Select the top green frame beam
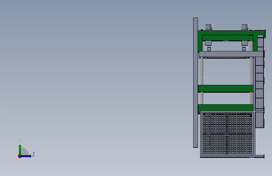The image size is (272, 176). (232, 33)
